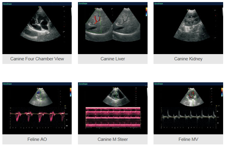Click the SonoScape logo in Feline AO image
The image size is (227, 148).
click(7, 84)
